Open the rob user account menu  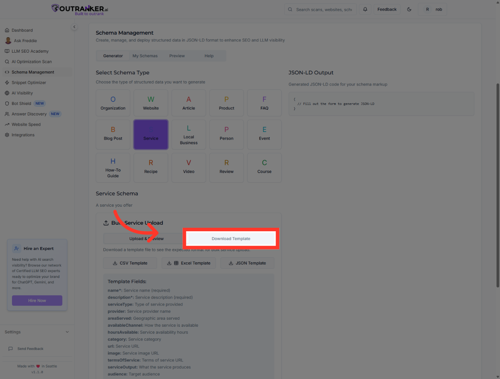[x=432, y=9]
